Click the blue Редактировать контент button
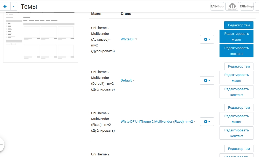The width and height of the screenshot is (259, 157). point(236,51)
